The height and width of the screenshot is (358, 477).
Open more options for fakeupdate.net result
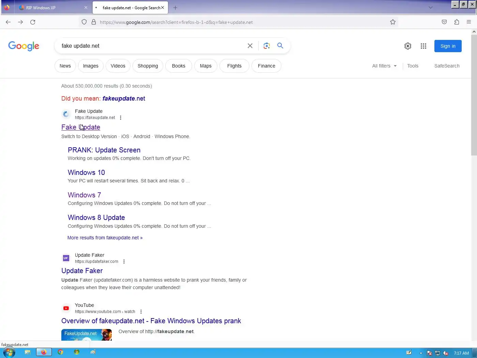(x=121, y=118)
